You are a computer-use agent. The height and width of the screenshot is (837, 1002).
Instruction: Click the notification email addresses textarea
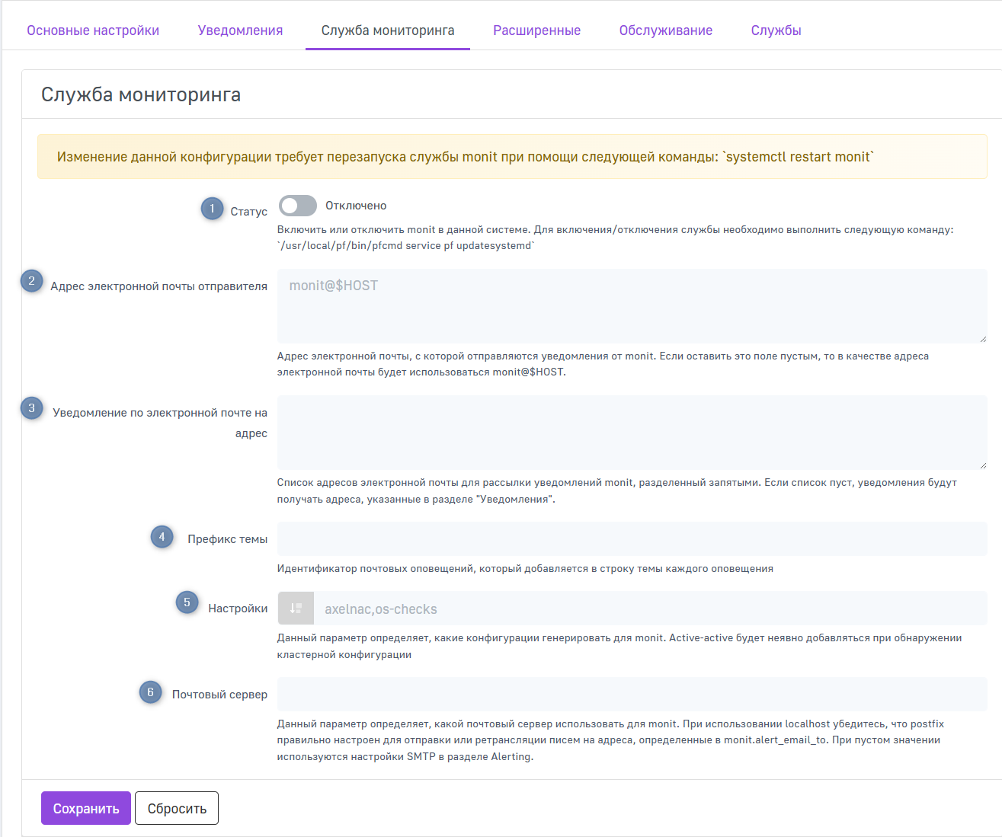tap(632, 433)
